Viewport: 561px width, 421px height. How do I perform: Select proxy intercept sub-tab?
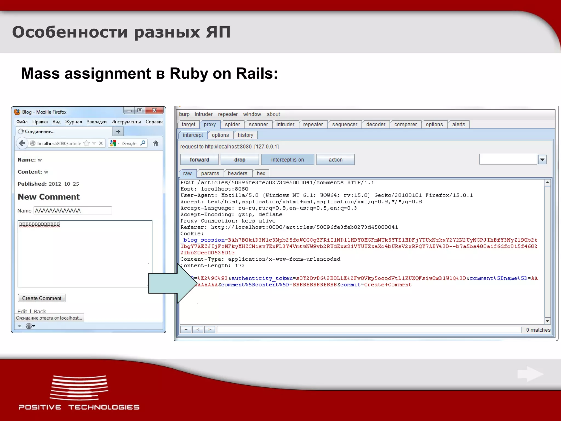[x=193, y=135]
